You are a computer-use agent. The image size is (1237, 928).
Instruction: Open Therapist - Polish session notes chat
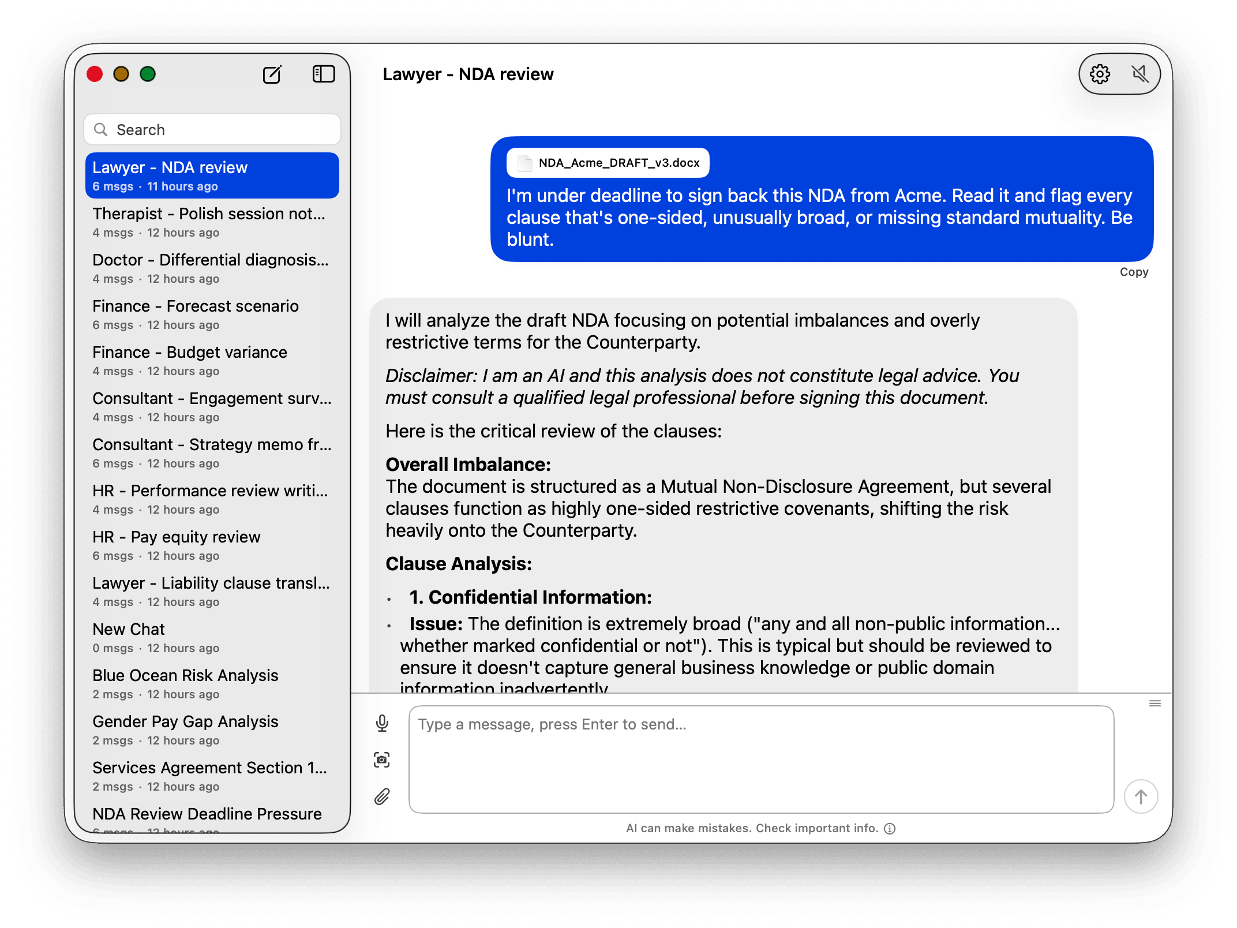click(212, 222)
